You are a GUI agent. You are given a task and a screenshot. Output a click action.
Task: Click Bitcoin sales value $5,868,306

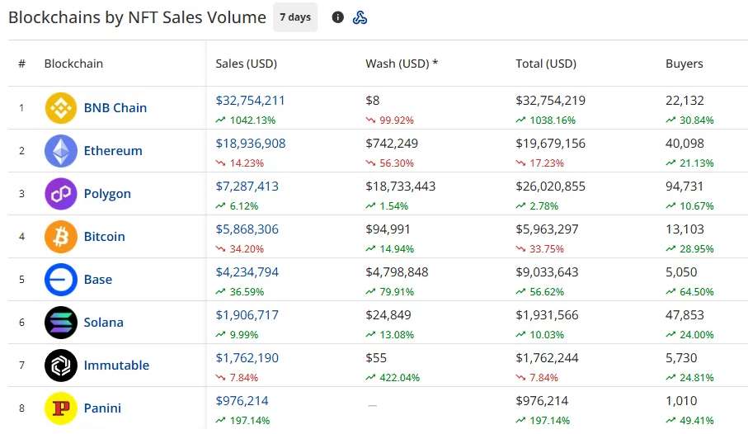pos(247,229)
